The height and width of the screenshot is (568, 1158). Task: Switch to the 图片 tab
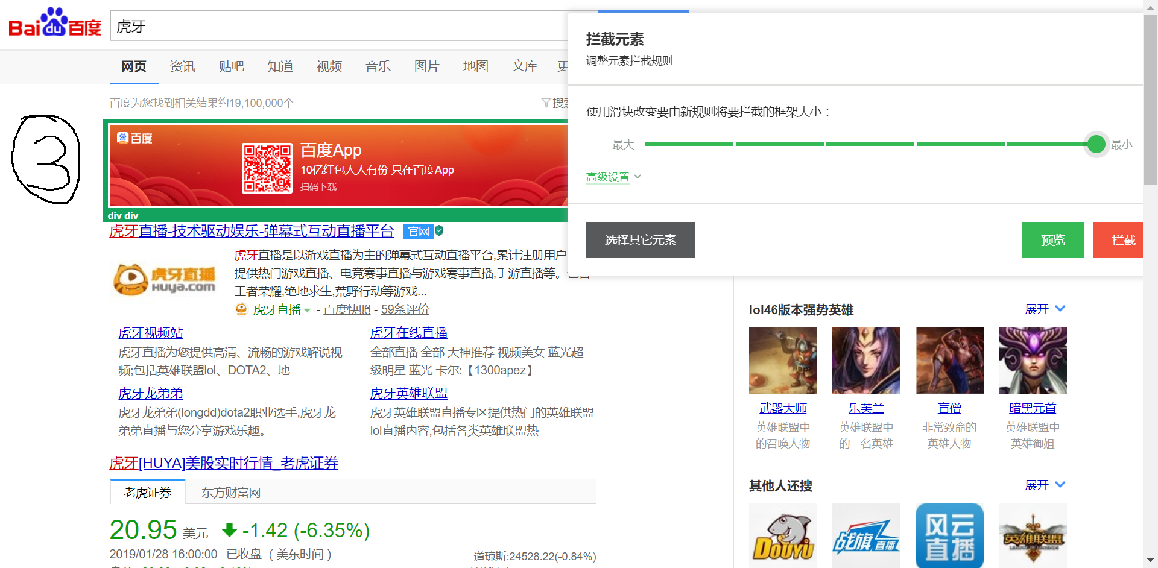427,66
